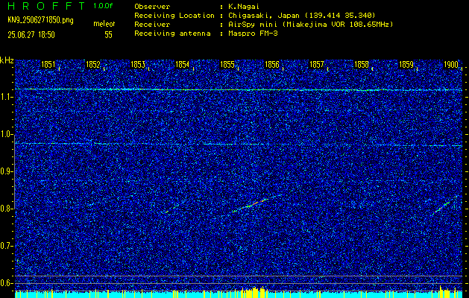Image resolution: width=469 pixels, height=298 pixels.
Task: Click the 1.1 frequency axis label
Action: pos(6,97)
